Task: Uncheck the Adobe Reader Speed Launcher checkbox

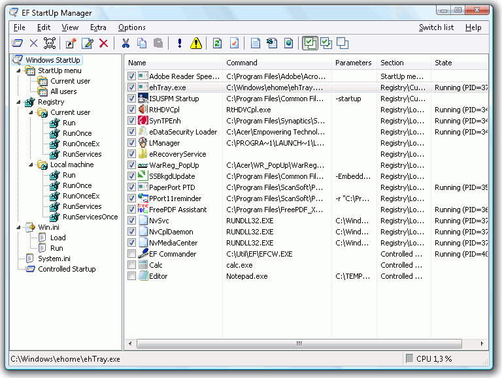Action: point(132,76)
